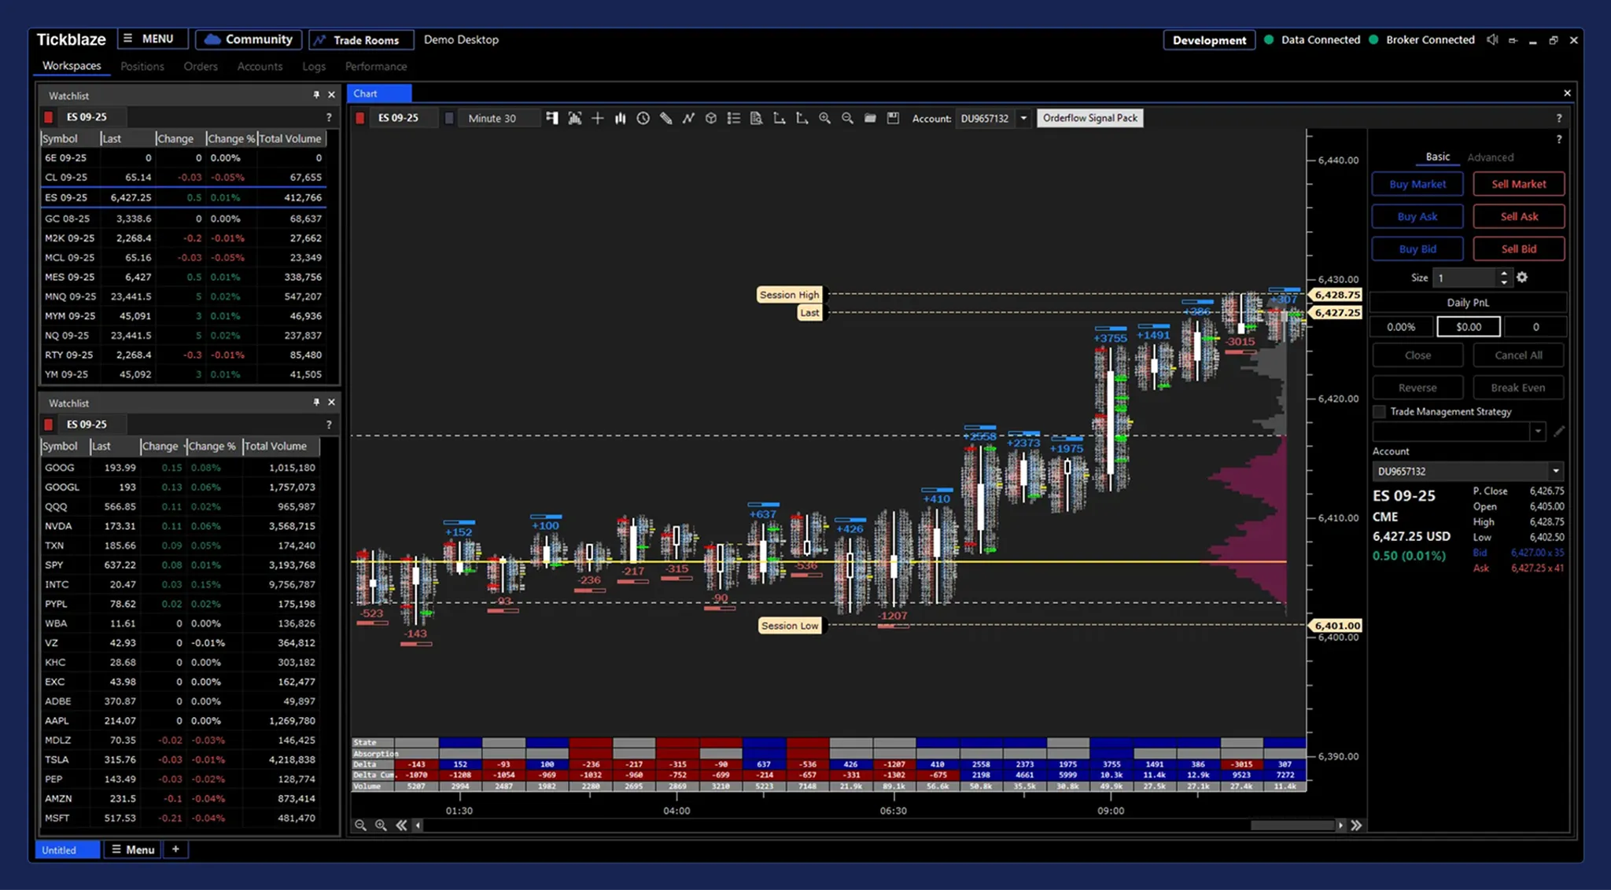Screen dimensions: 1611x890
Task: Select the pencil drawing tool
Action: [666, 118]
